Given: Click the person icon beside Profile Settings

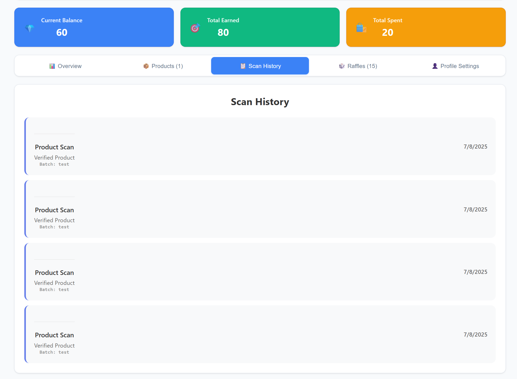Looking at the screenshot, I should [435, 66].
